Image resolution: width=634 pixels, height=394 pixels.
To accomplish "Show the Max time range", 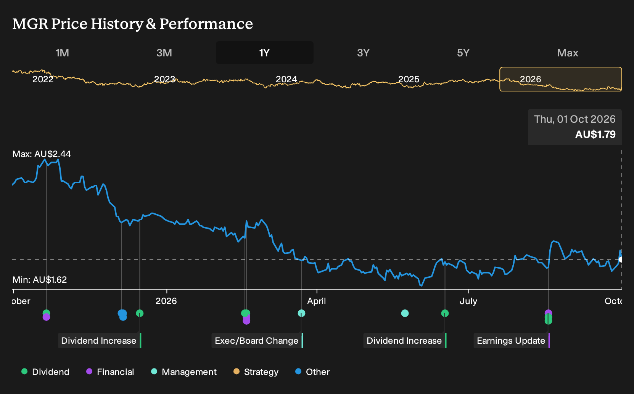I will [x=568, y=53].
